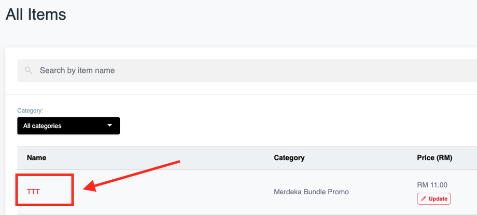Open the TTT item link
Viewport: 477px width, 215px height.
click(33, 192)
